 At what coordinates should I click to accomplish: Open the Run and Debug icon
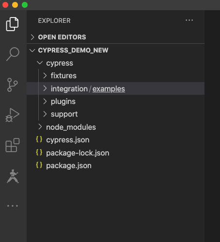[13, 115]
